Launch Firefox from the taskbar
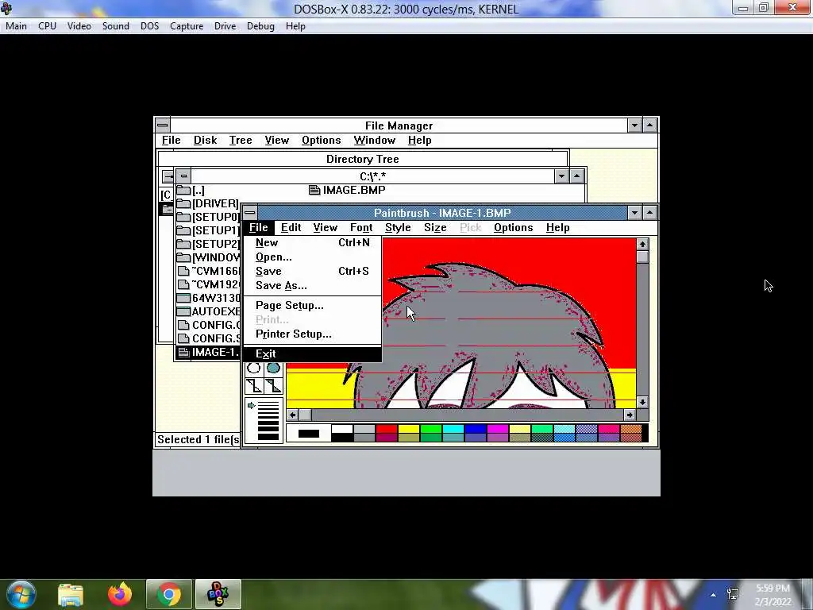 click(x=120, y=594)
